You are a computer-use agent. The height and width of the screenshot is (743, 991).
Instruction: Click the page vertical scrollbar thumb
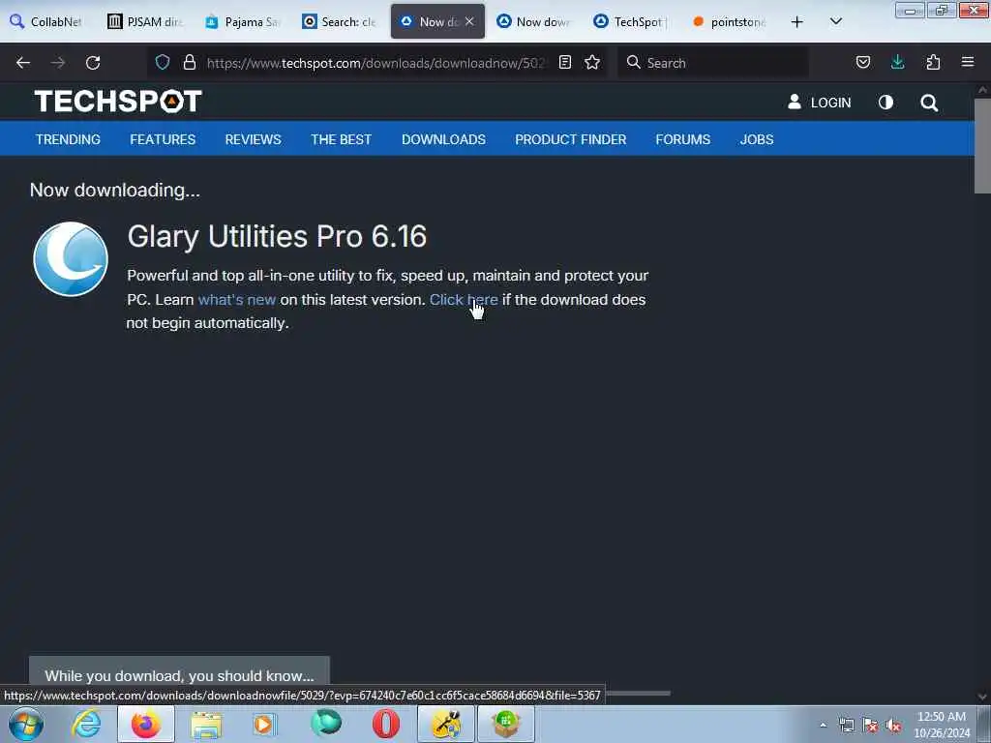[x=982, y=145]
